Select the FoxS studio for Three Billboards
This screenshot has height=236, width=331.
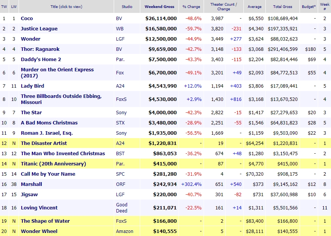click(121, 99)
